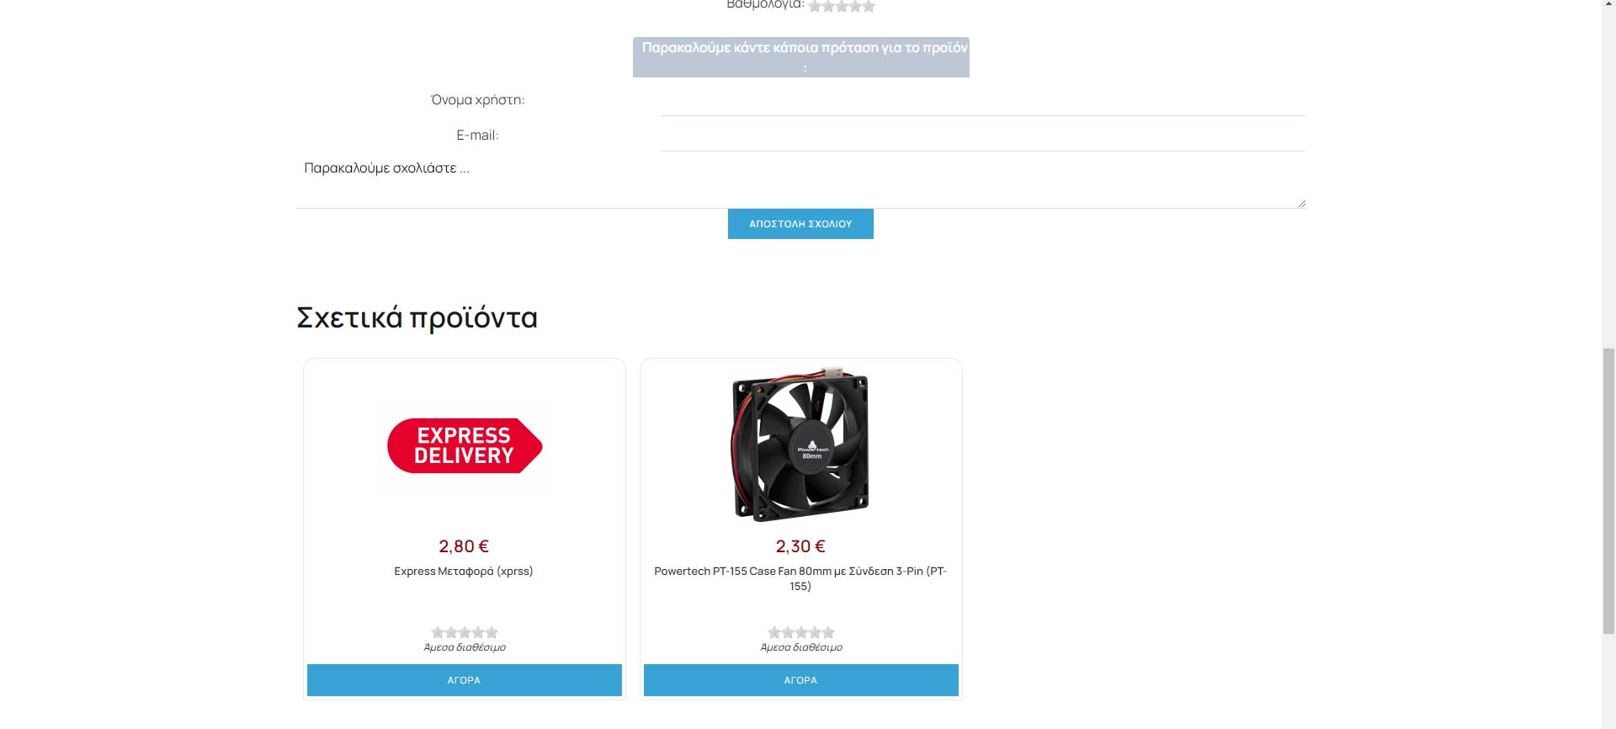
Task: Focus the E-mail input field
Action: [982, 136]
